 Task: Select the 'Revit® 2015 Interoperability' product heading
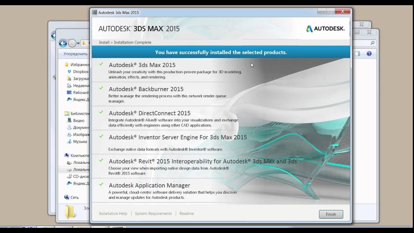(x=203, y=161)
